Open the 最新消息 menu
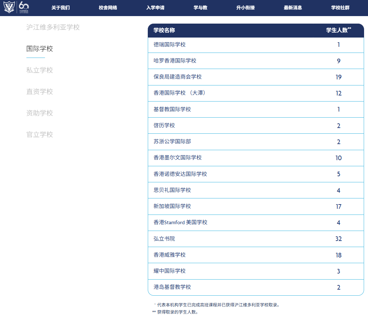Image resolution: width=368 pixels, height=320 pixels. tap(293, 8)
